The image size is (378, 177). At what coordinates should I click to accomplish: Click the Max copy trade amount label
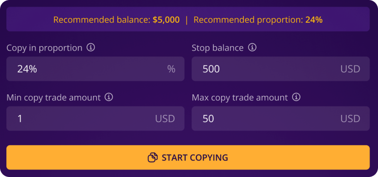point(240,97)
